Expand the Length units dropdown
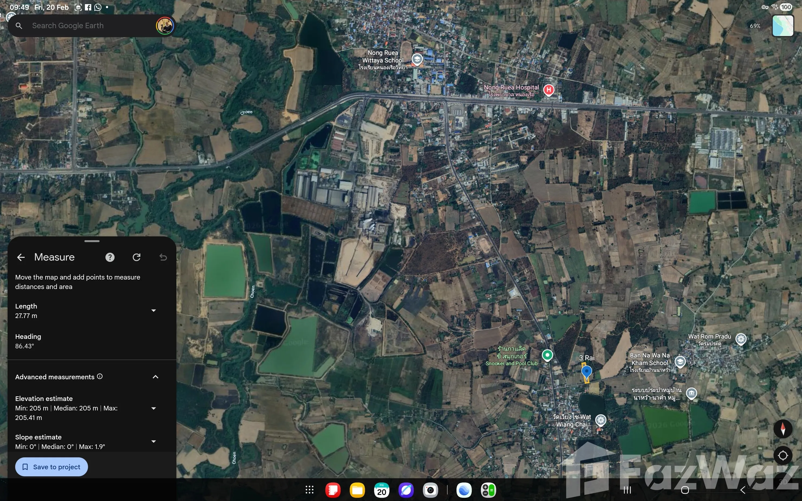Screen dimensions: 802x501 point(154,311)
